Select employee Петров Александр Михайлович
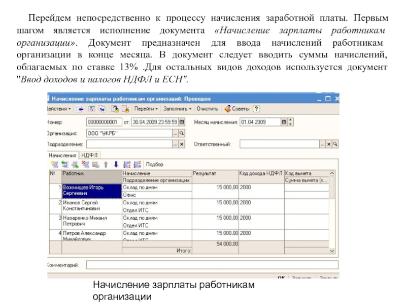406x305 pixels. pyautogui.click(x=92, y=235)
